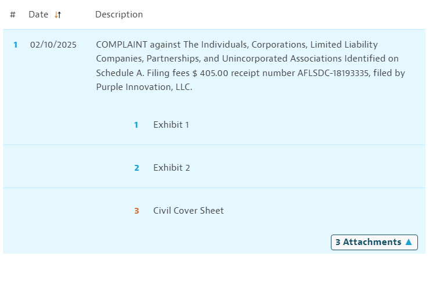
Task: Select the Exhibit 1 attachment label
Action: (171, 125)
